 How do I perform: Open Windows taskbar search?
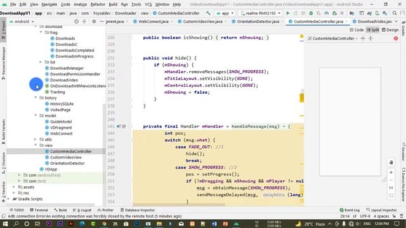pos(16,224)
